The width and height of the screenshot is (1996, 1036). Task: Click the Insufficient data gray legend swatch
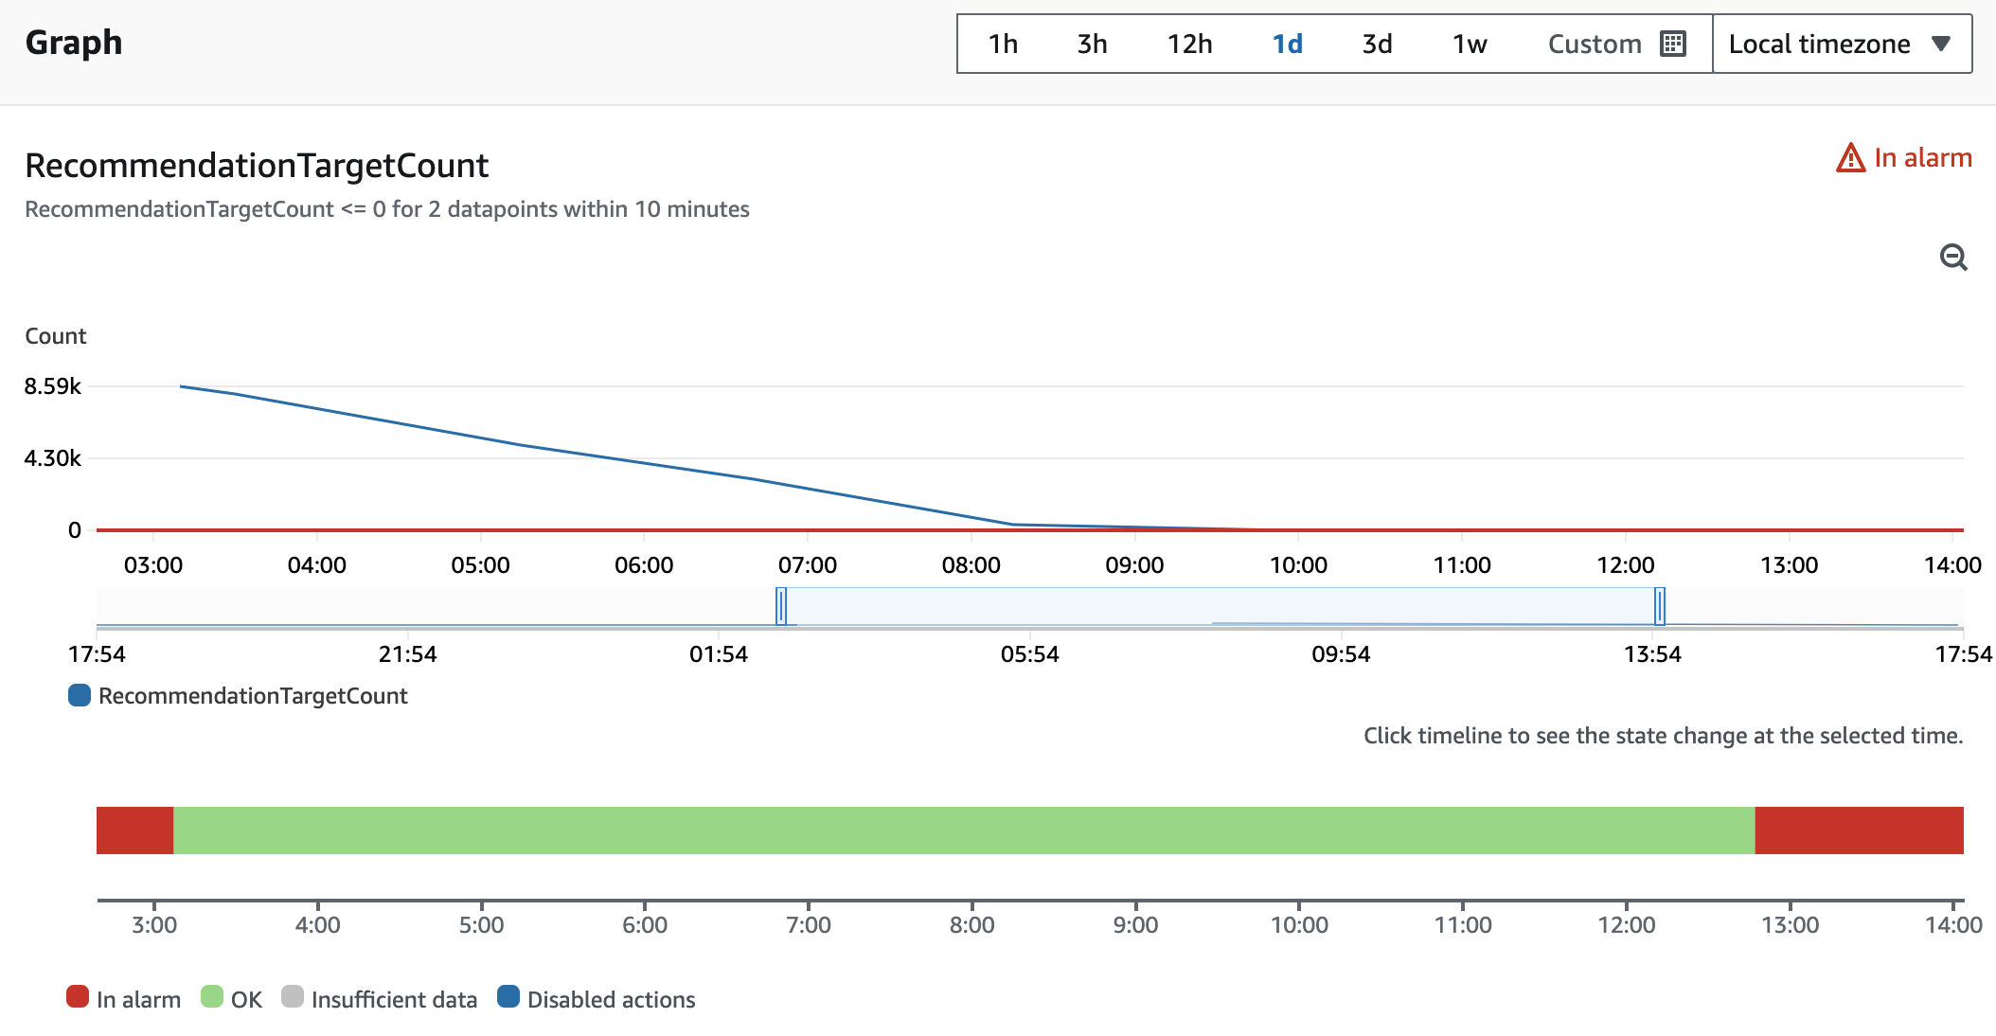(x=293, y=996)
